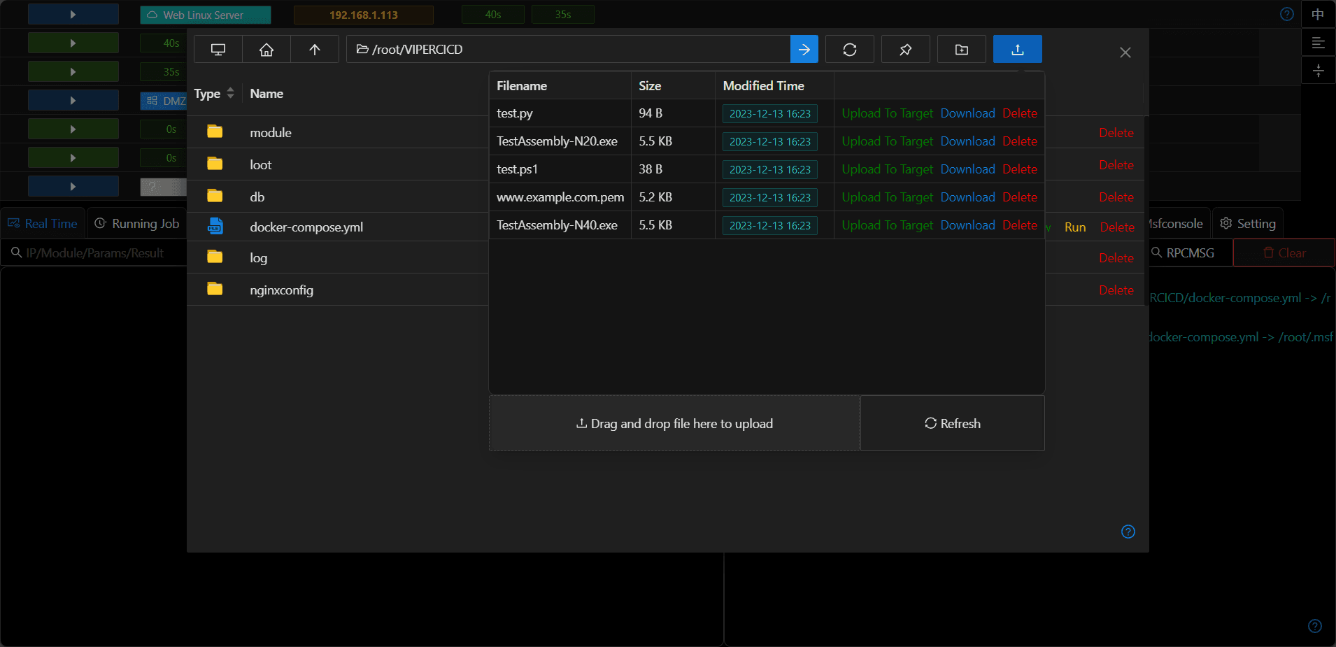This screenshot has width=1336, height=647.
Task: Delete www.example.com.pem from file list
Action: click(1019, 197)
